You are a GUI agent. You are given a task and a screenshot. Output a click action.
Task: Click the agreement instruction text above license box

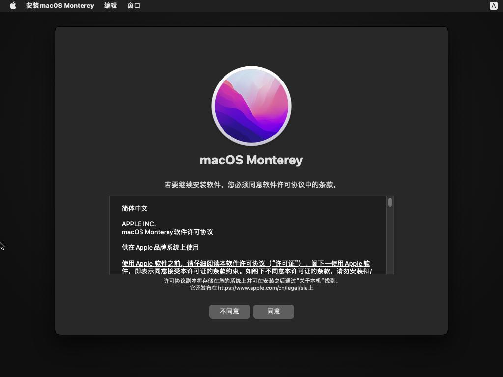tap(251, 185)
